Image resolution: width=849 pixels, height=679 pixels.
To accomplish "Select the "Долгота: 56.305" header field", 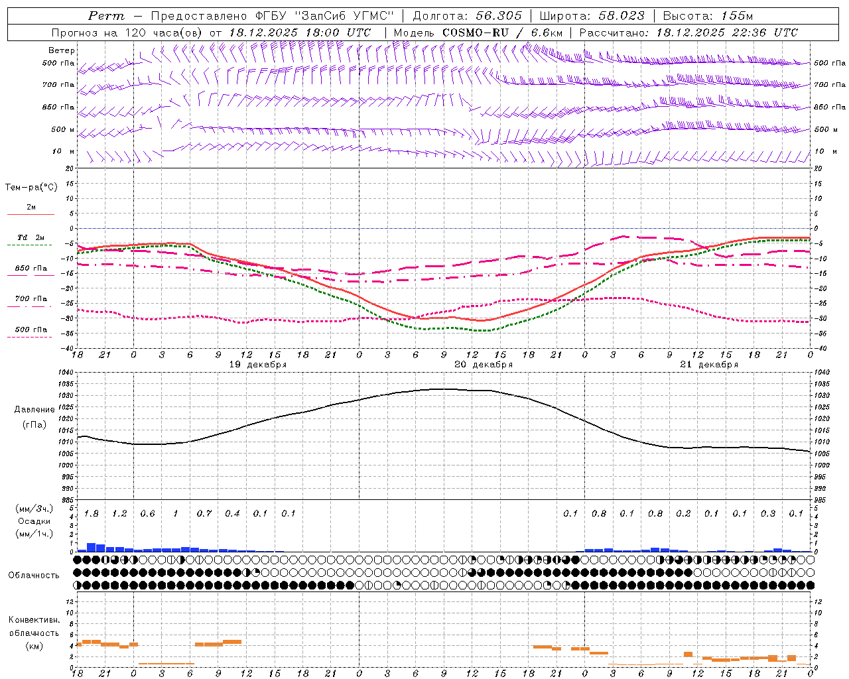I will coord(468,16).
